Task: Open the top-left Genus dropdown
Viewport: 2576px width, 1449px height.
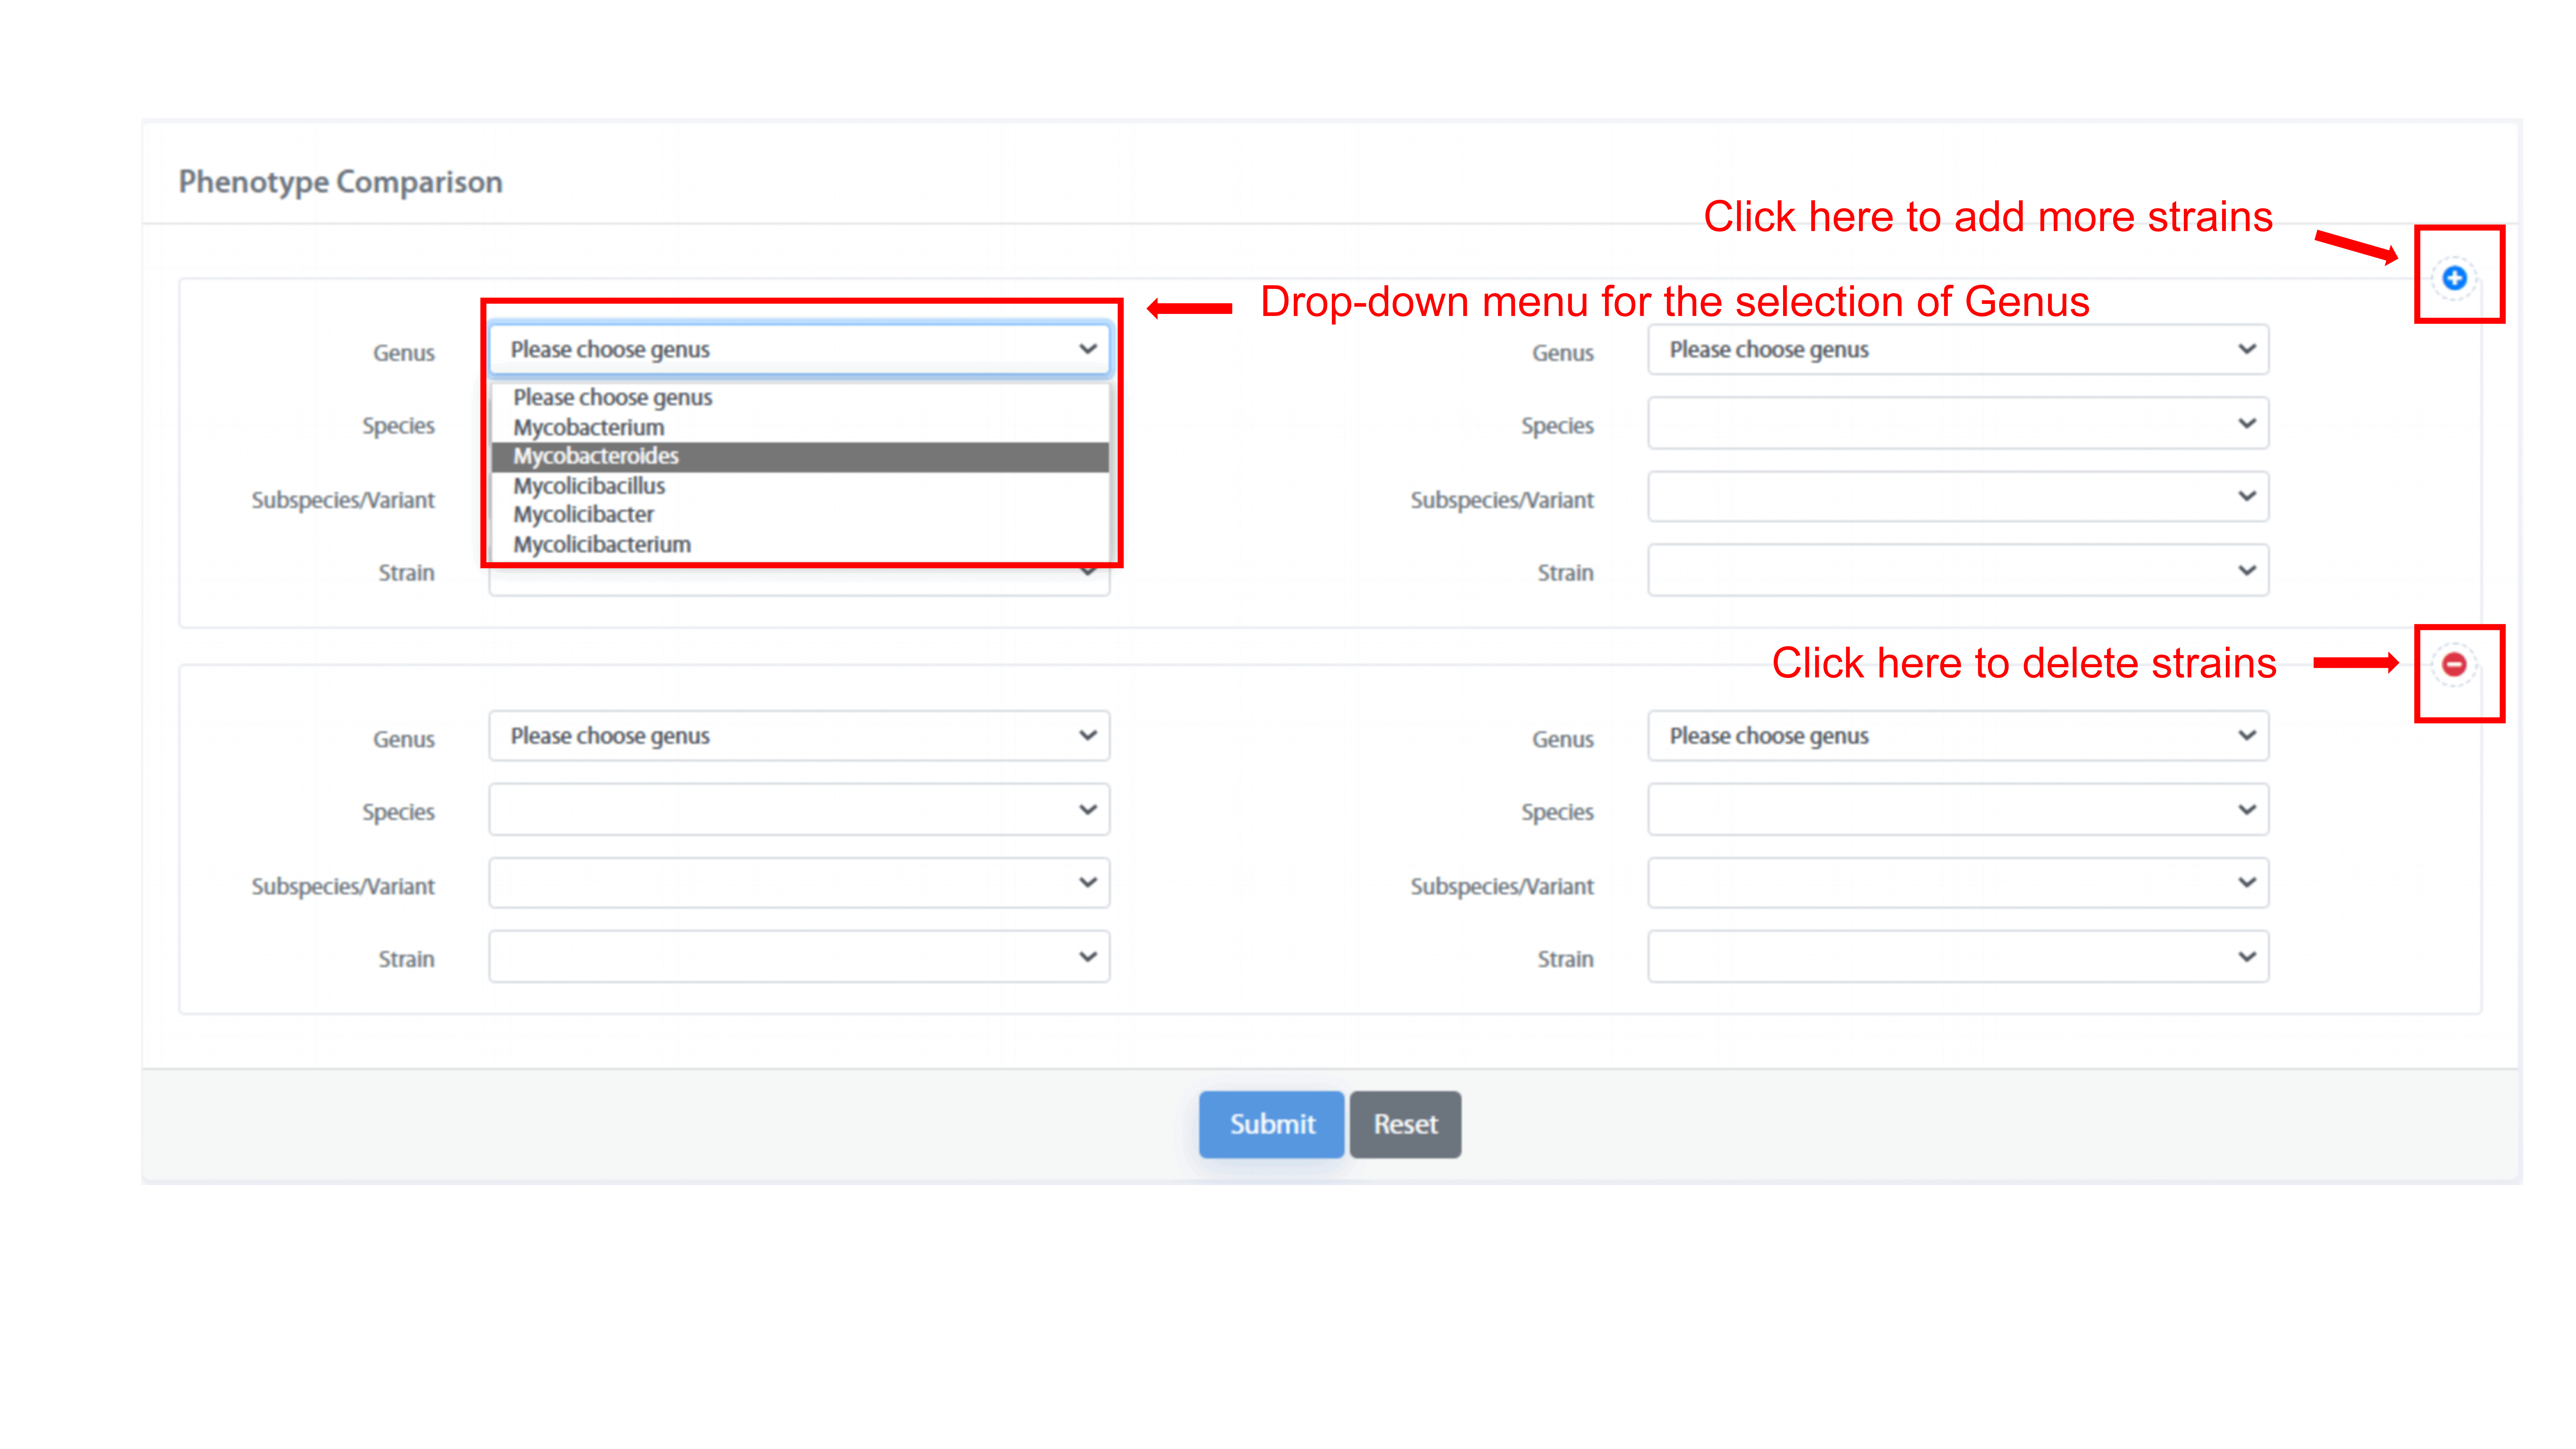Action: tap(799, 349)
